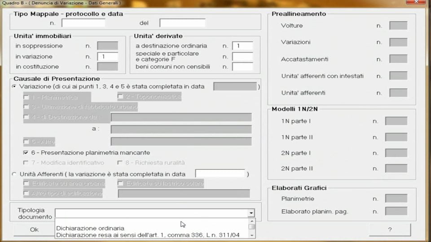The width and height of the screenshot is (431, 242).
Task: Check '3 - Ultimazione di fabbricato urbano'
Action: click(x=26, y=107)
